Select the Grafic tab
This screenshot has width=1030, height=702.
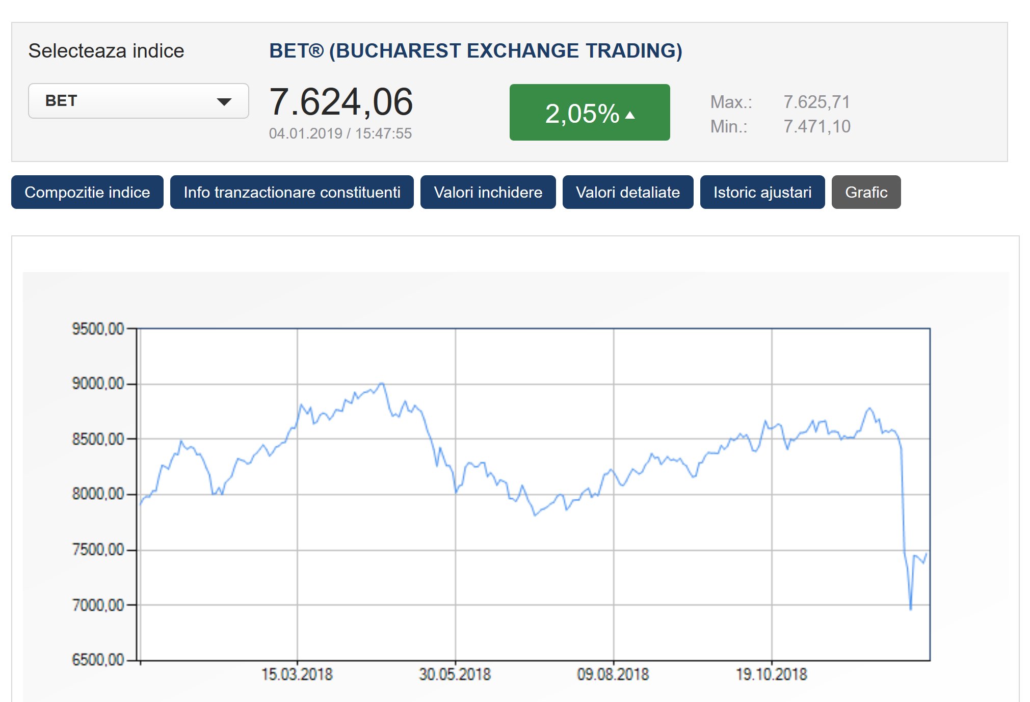866,192
